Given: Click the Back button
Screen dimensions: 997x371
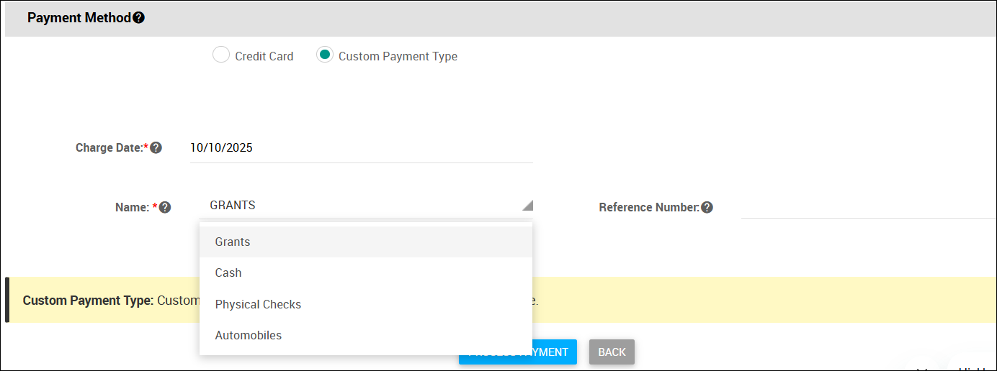Looking at the screenshot, I should tap(612, 352).
